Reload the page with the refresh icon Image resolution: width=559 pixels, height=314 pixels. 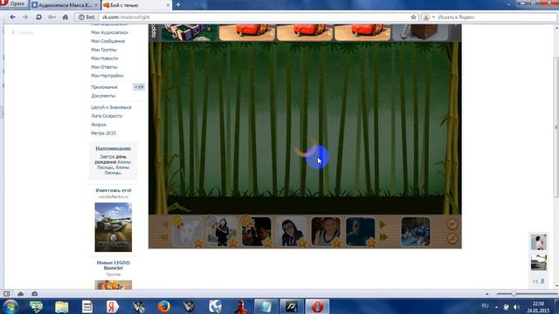point(38,17)
